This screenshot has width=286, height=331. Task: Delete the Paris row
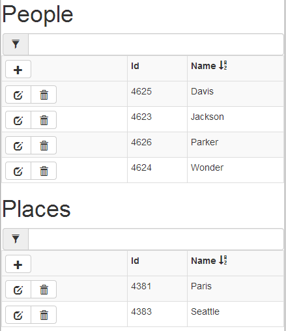pos(44,289)
